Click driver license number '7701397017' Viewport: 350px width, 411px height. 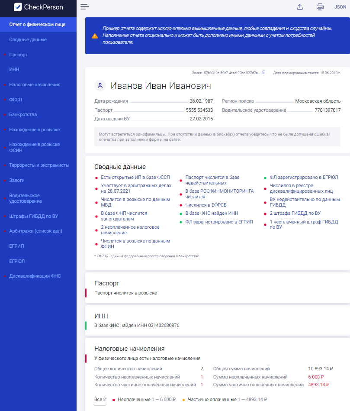pyautogui.click(x=328, y=110)
